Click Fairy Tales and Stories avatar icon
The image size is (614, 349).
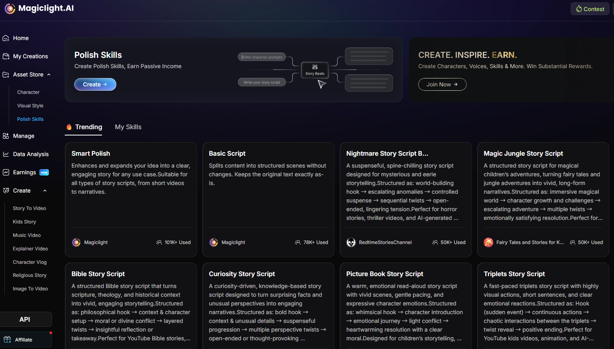[x=488, y=242]
